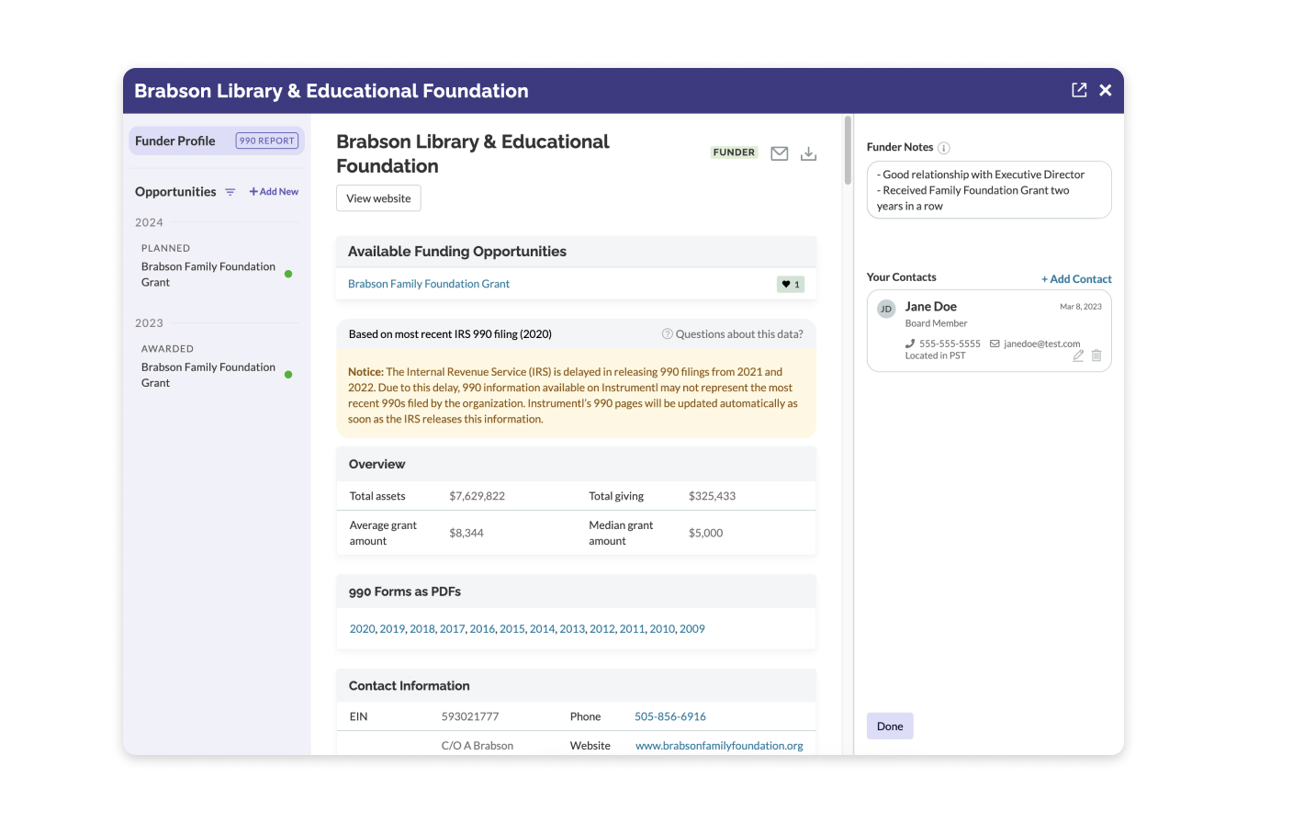Click the profile panel vertical scrollbar
Image resolution: width=1293 pixels, height=823 pixels.
(x=848, y=151)
